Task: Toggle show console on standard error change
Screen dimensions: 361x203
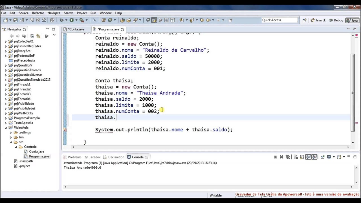Action: coord(314,157)
